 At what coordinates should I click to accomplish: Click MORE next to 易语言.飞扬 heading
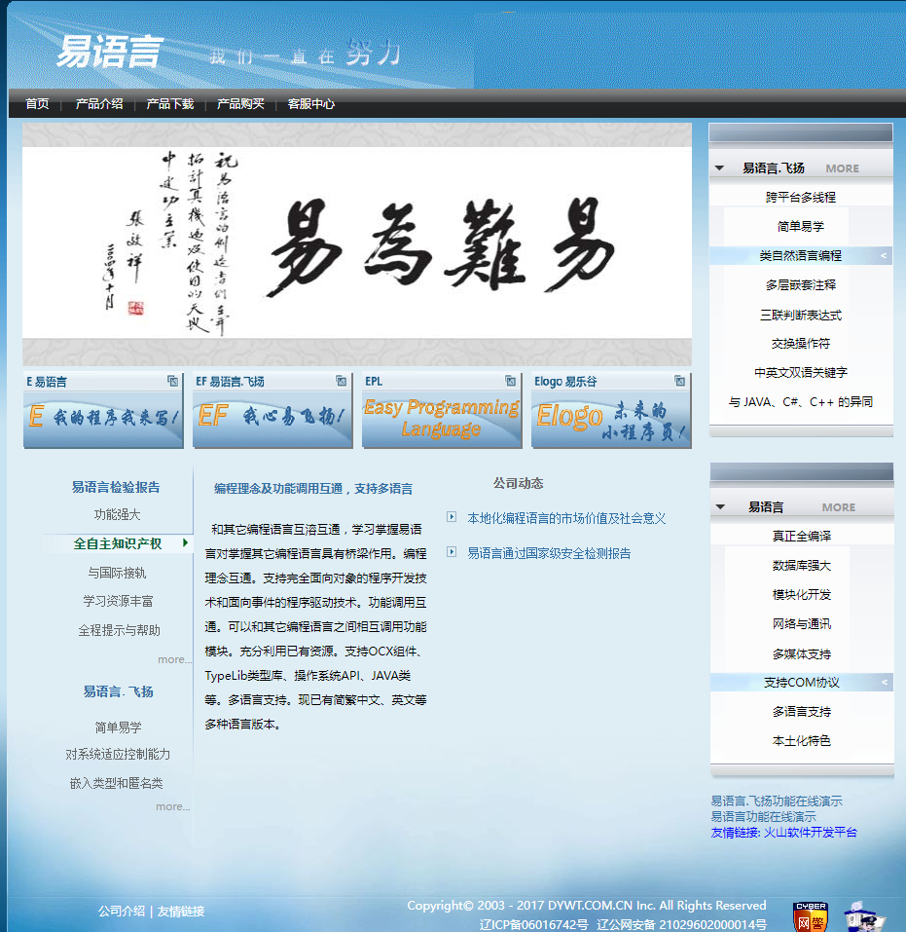[x=842, y=168]
